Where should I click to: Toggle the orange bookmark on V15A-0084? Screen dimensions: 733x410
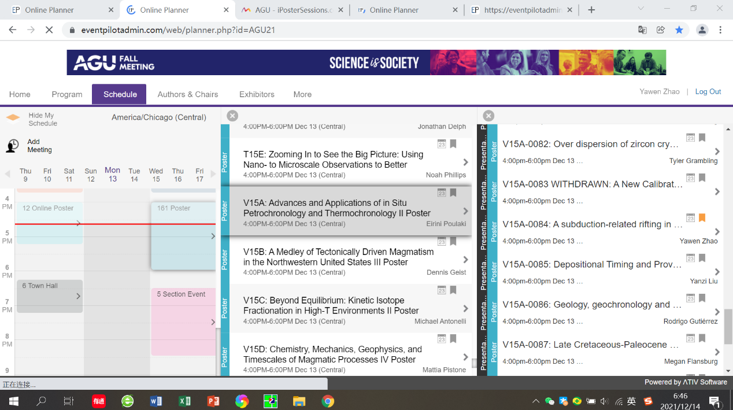point(702,218)
